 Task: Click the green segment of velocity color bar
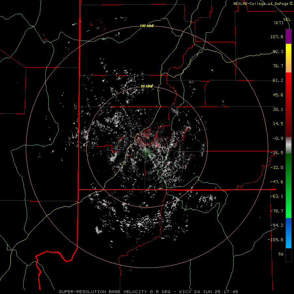coord(288,186)
